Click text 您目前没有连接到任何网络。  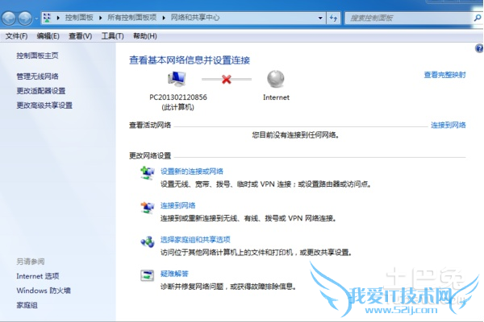tap(296, 135)
